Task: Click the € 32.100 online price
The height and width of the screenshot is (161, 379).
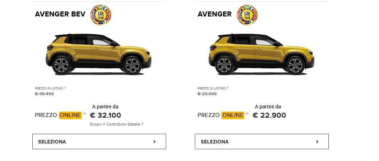Action: tap(106, 115)
